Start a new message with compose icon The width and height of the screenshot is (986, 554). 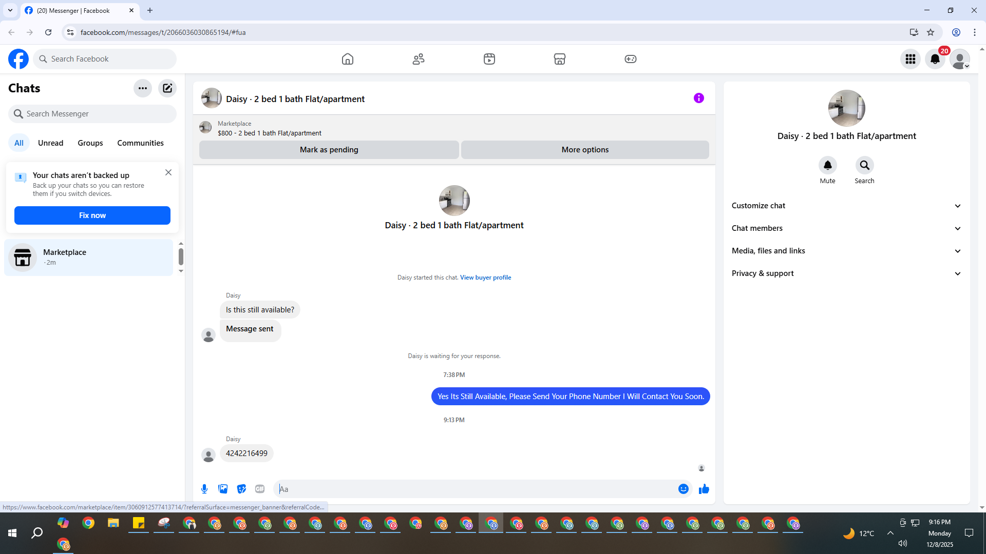[167, 88]
